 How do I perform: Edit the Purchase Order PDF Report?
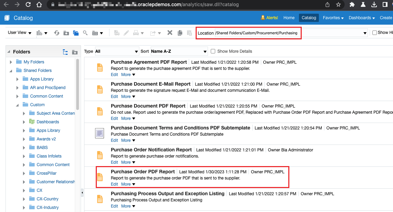114,184
